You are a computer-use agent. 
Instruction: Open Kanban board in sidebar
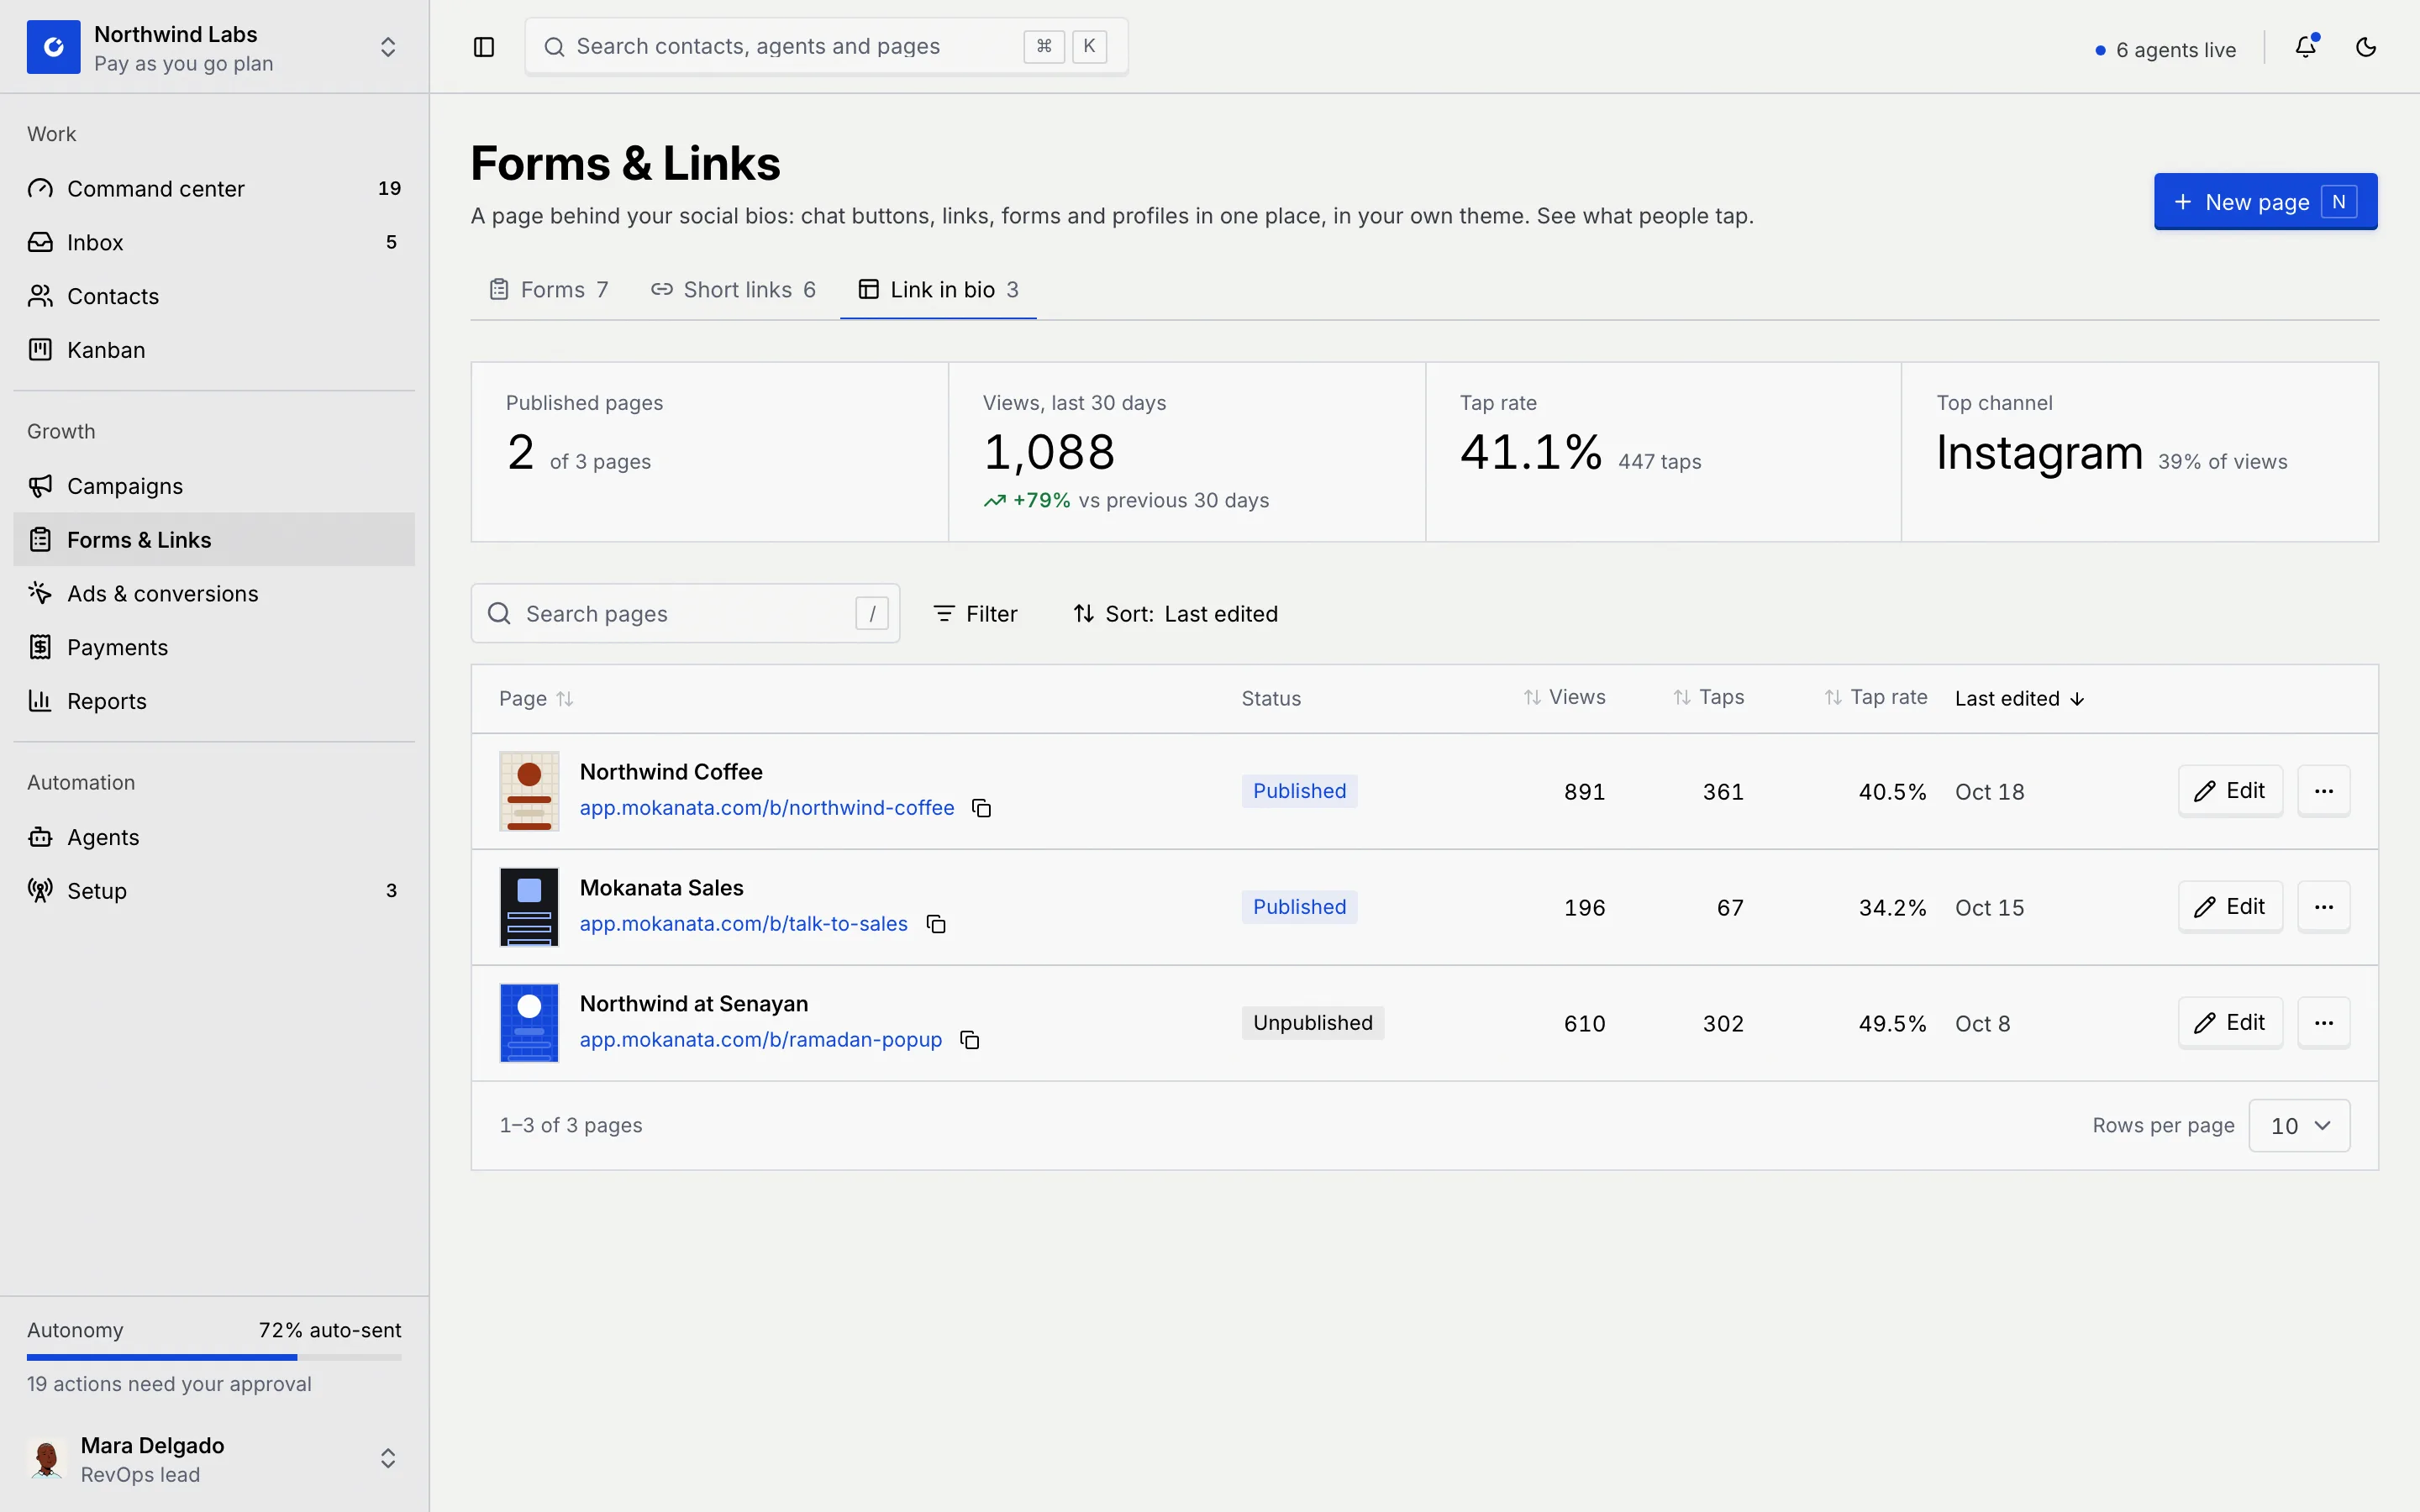214,350
